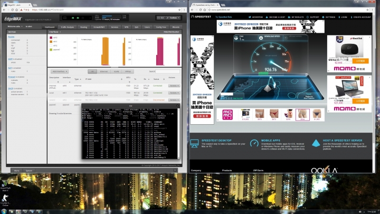This screenshot has height=214, width=380.
Task: Open the Toolbox dropdown
Action: coord(173,18)
